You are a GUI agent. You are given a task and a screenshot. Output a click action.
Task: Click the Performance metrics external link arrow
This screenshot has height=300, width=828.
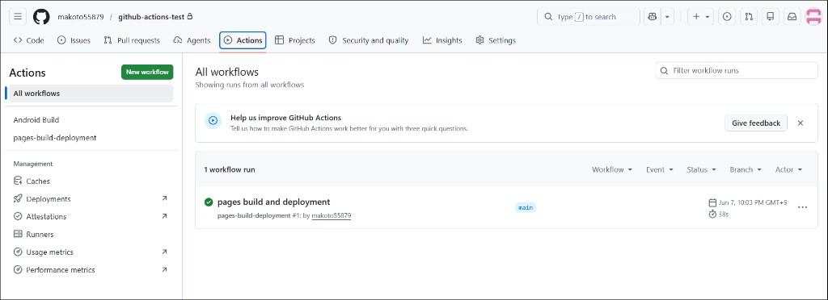tap(164, 269)
